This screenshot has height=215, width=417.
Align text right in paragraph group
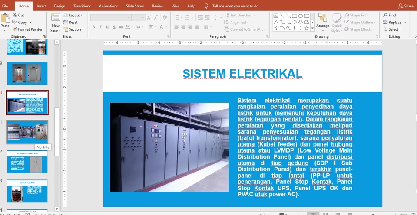click(x=190, y=27)
